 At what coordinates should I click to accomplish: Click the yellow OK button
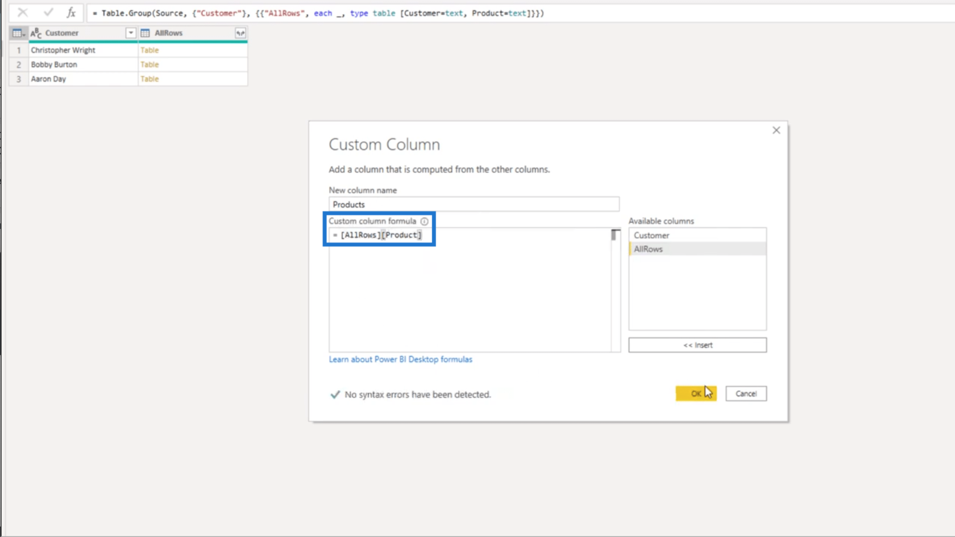pyautogui.click(x=696, y=393)
